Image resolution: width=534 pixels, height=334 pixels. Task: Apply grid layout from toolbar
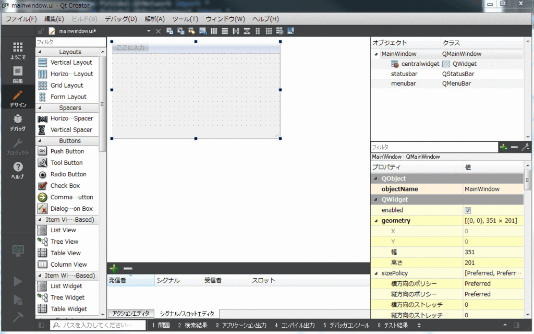(x=269, y=31)
